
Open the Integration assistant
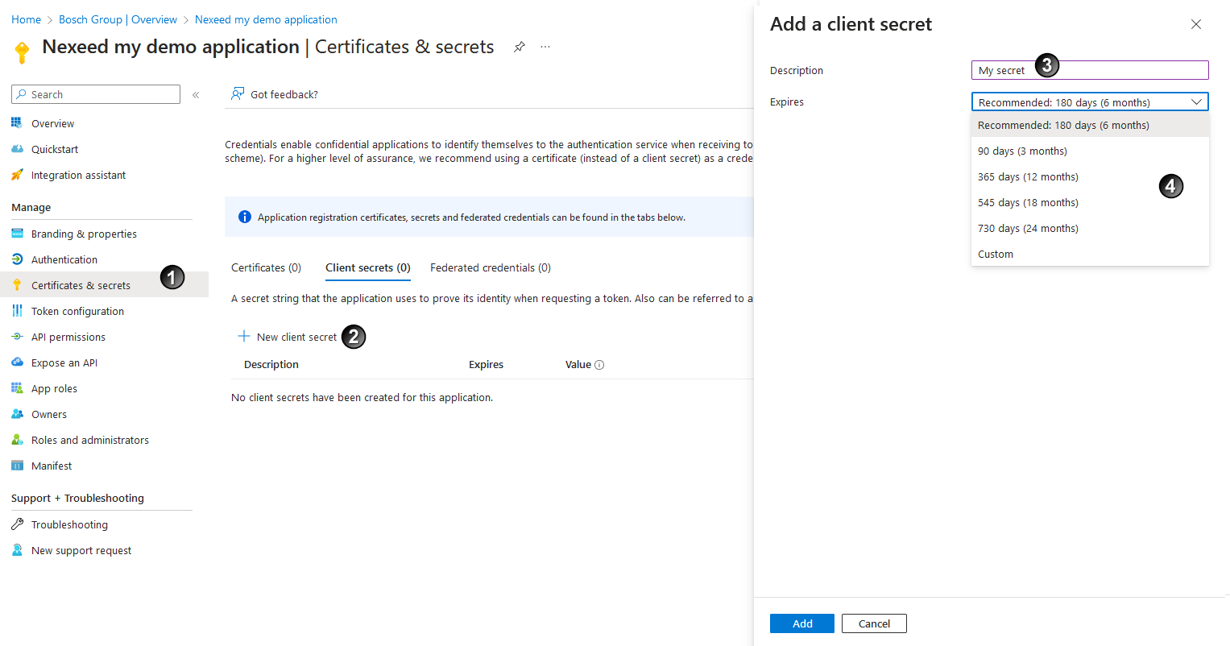pos(78,174)
